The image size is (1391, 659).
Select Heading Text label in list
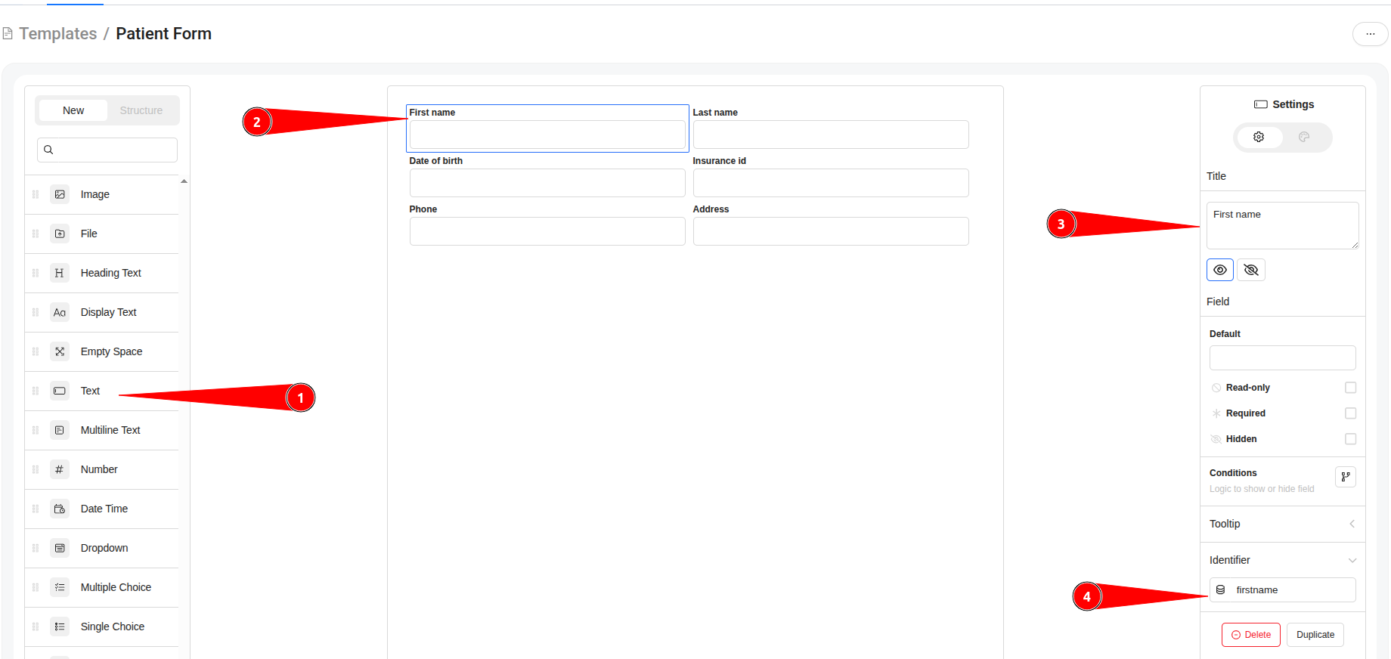click(111, 273)
